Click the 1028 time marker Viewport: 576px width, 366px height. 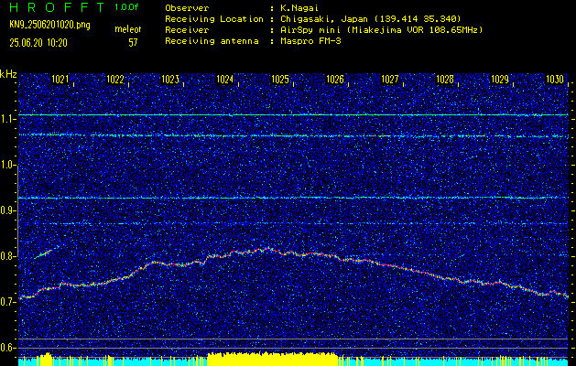pyautogui.click(x=444, y=79)
